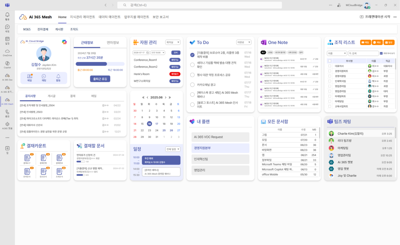Open Ai365 챗봇 in the sidebar
Image resolution: width=400 pixels, height=245 pixels.
tap(7, 126)
